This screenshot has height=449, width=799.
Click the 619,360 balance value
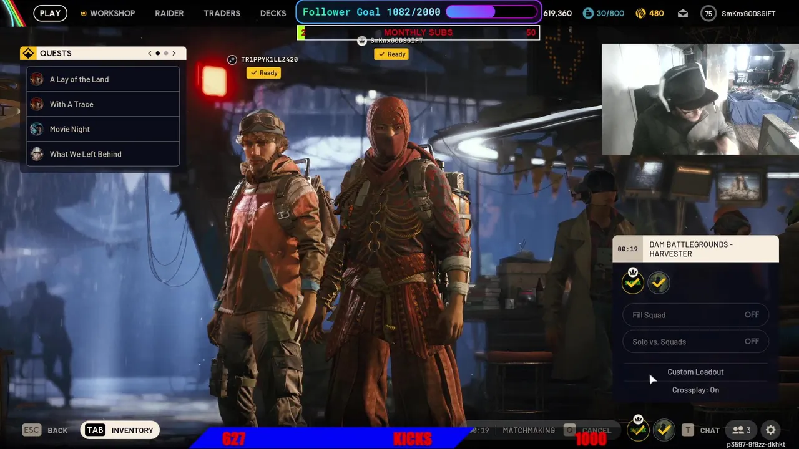pos(557,13)
